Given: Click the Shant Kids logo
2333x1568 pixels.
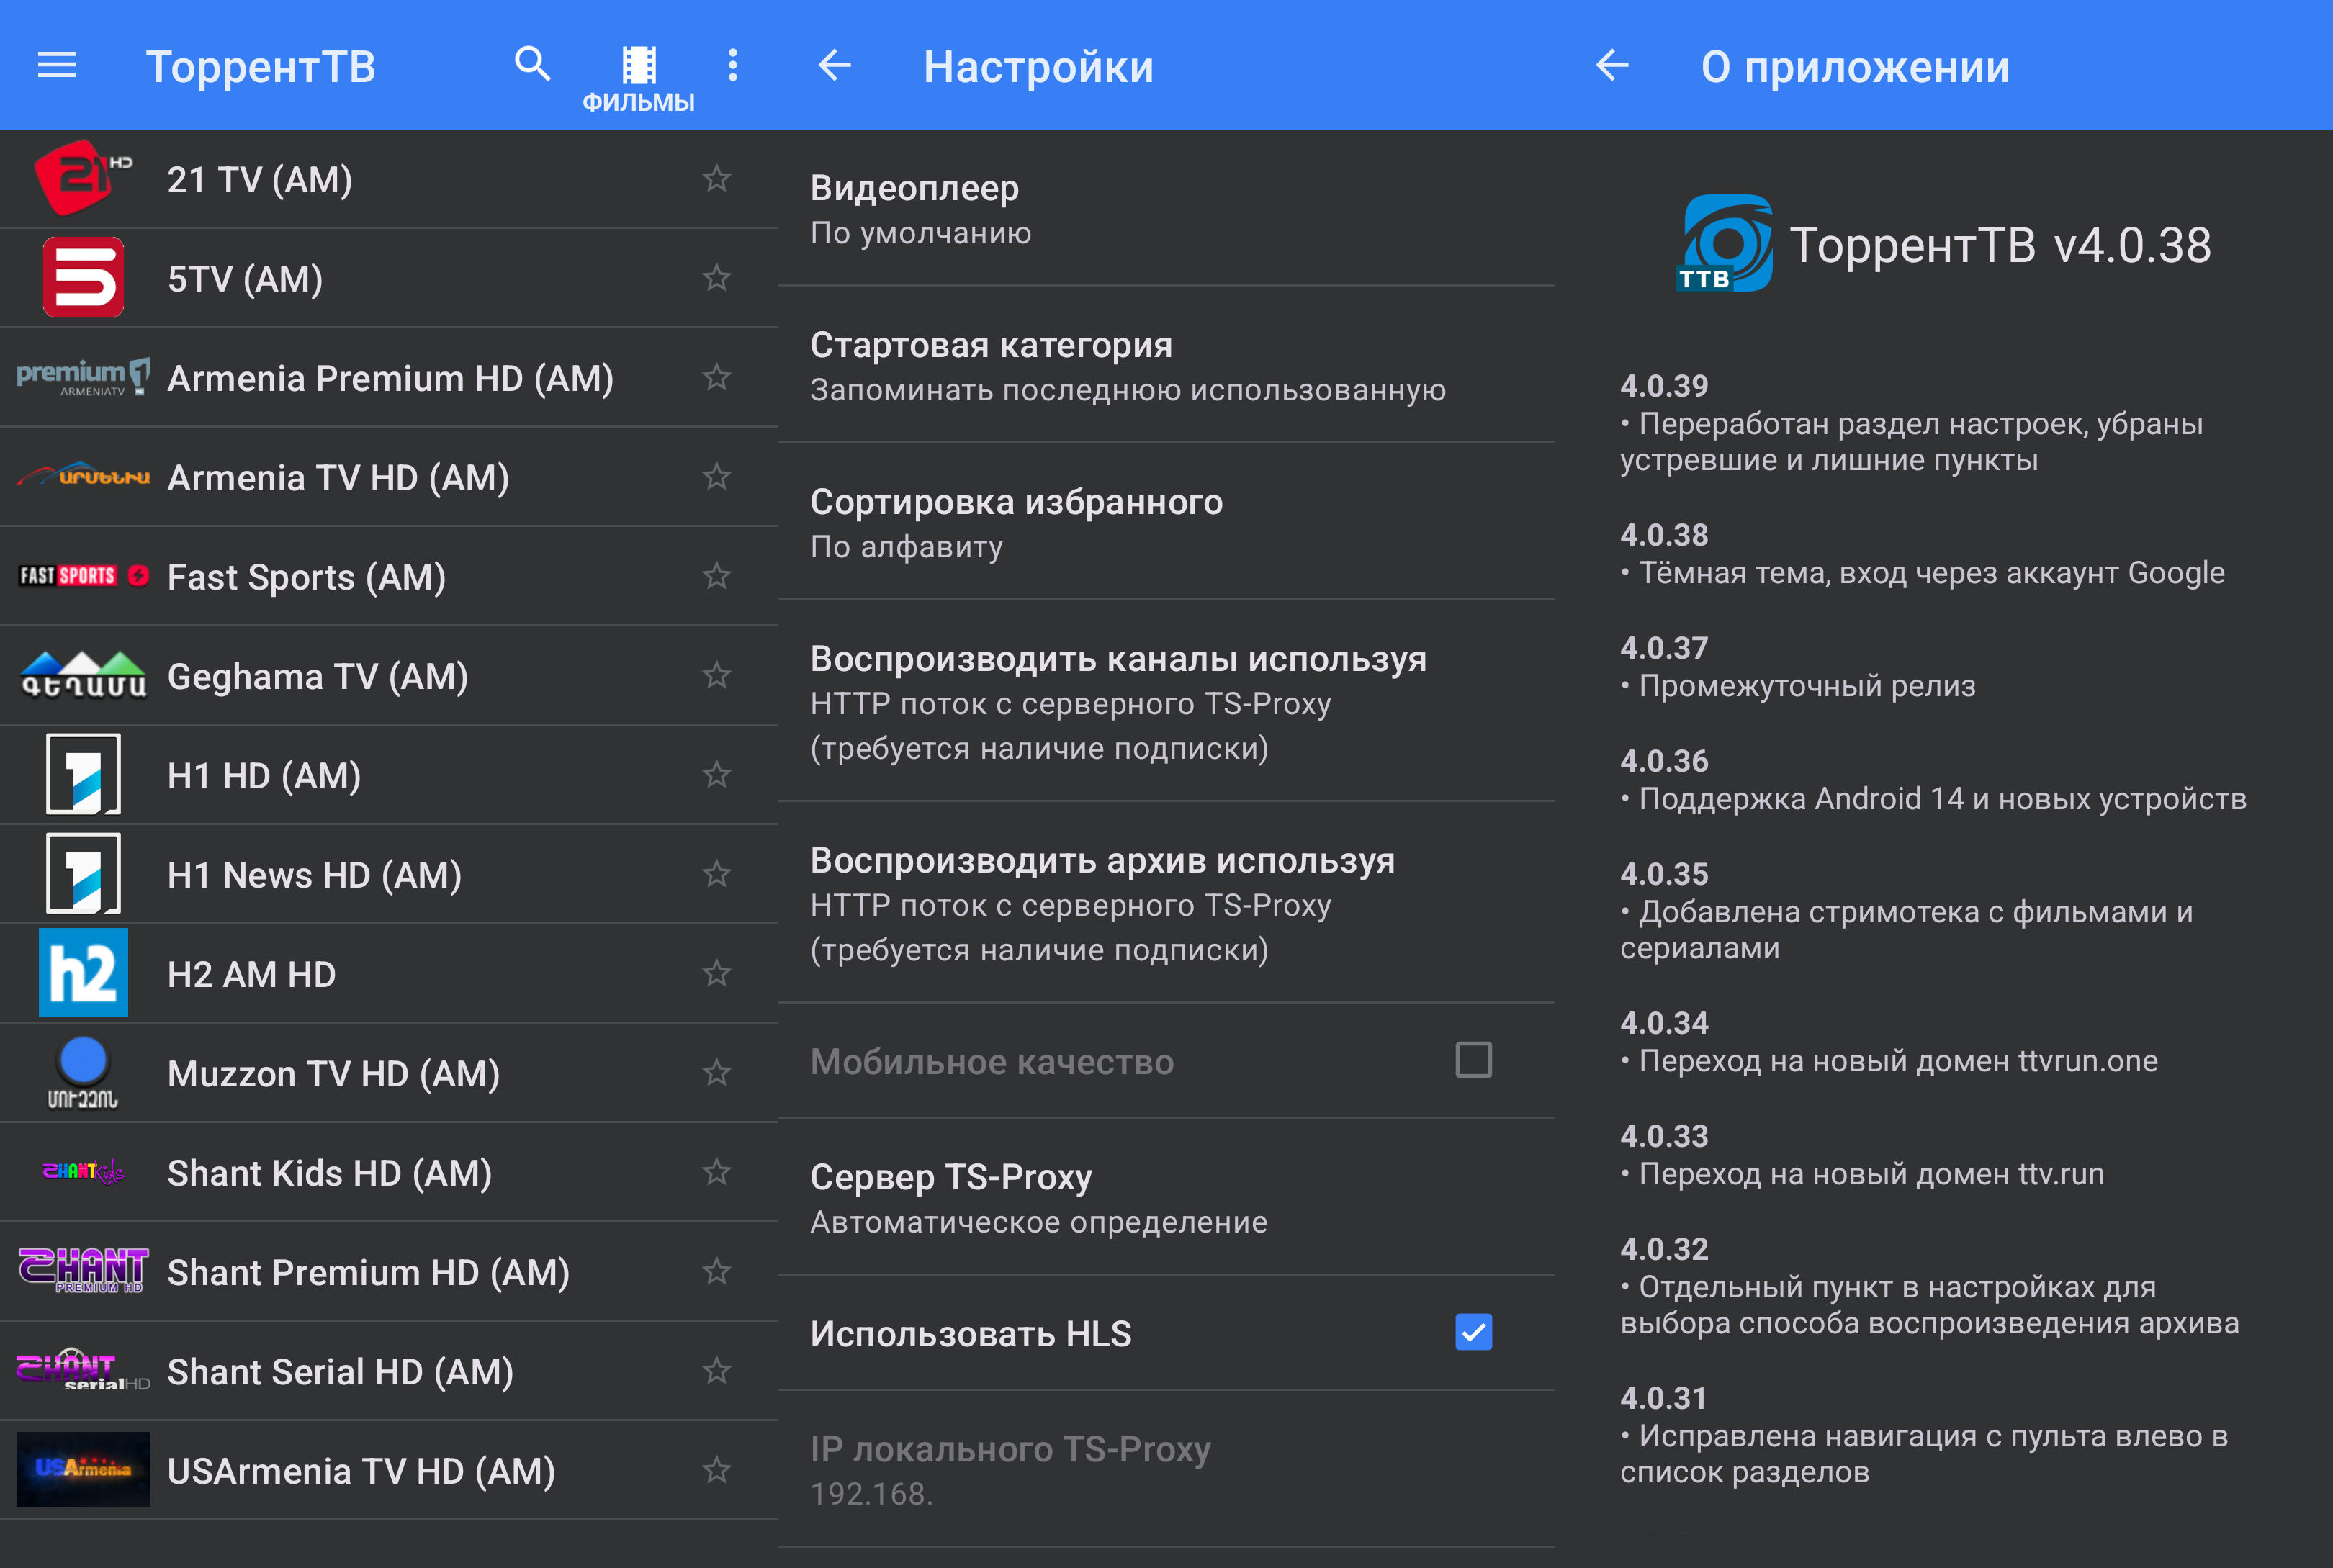Looking at the screenshot, I should point(83,1171).
